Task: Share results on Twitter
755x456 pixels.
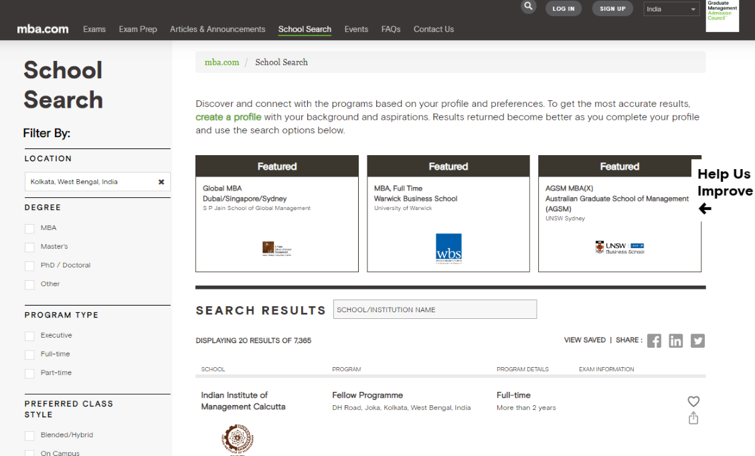Action: pos(697,340)
